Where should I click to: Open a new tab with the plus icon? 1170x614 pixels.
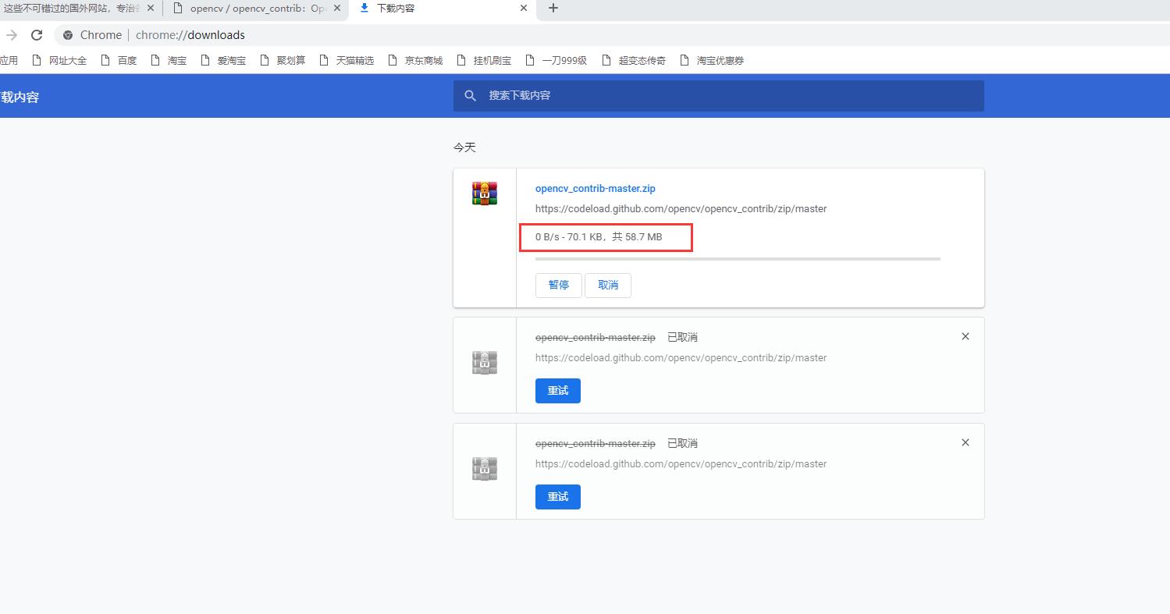(553, 8)
